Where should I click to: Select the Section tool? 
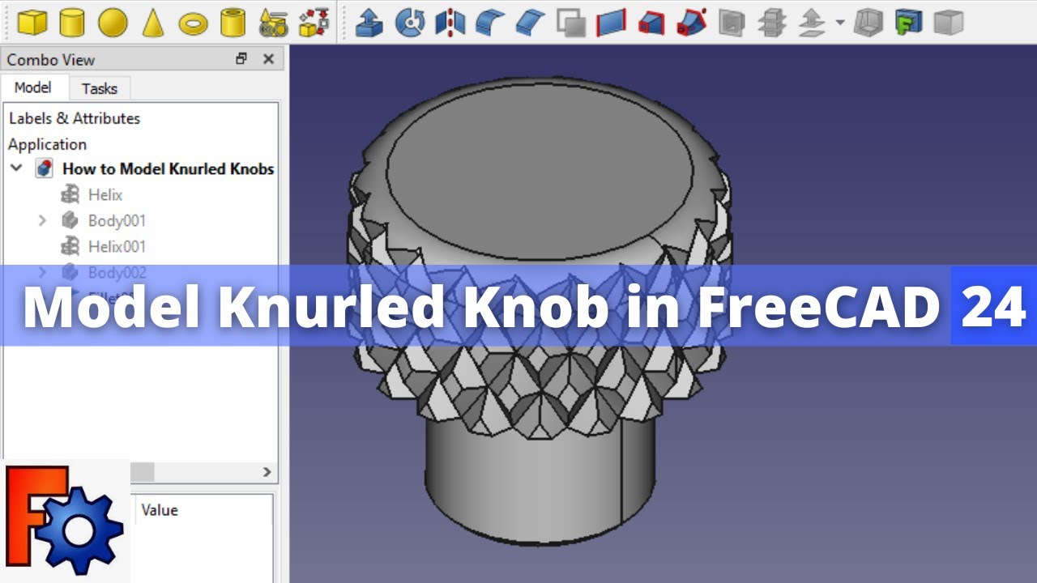pyautogui.click(x=732, y=23)
